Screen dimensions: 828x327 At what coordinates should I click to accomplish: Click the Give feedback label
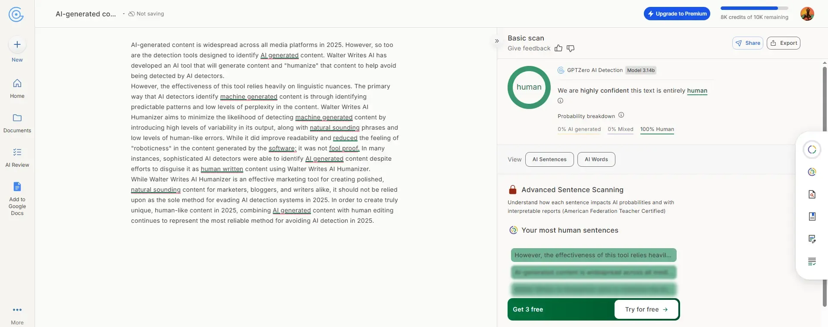(529, 48)
